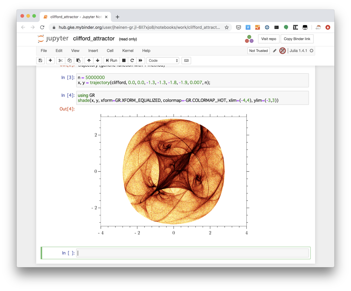Open the Cell menu
The height and width of the screenshot is (291, 351).
point(110,51)
